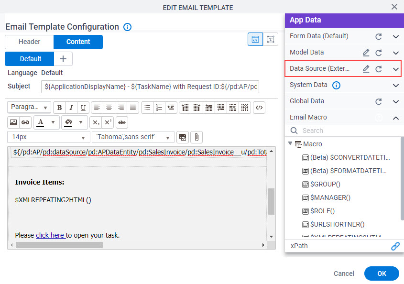404x284 pixels.
Task: Align text left
Action: click(97, 108)
